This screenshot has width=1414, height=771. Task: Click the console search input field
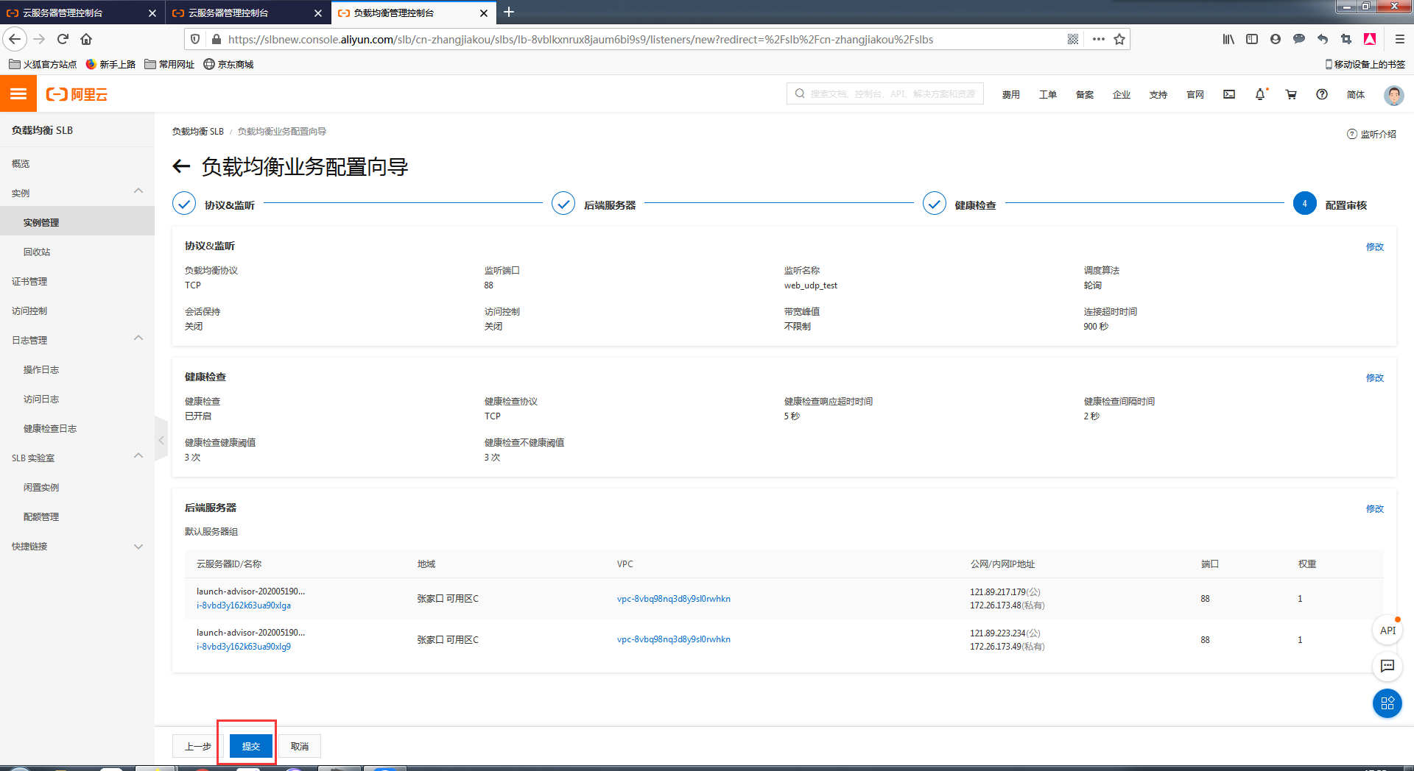884,93
